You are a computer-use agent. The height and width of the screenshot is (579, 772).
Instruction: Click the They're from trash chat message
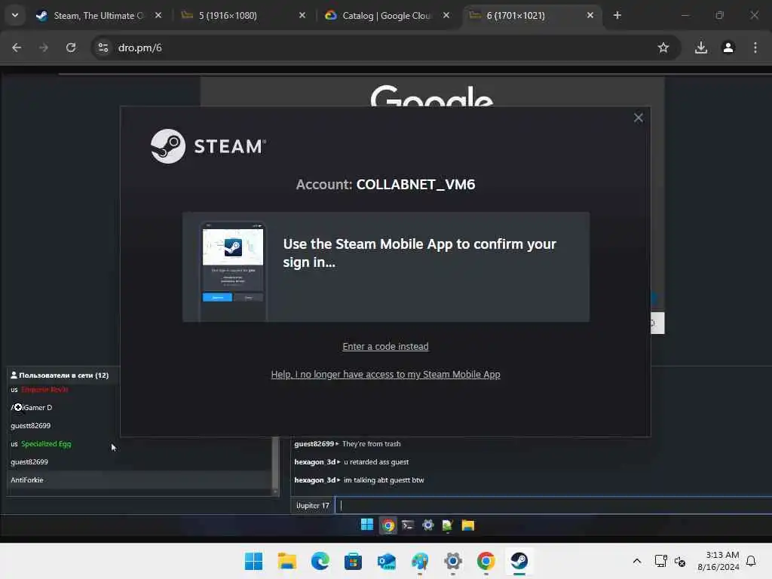(x=371, y=444)
